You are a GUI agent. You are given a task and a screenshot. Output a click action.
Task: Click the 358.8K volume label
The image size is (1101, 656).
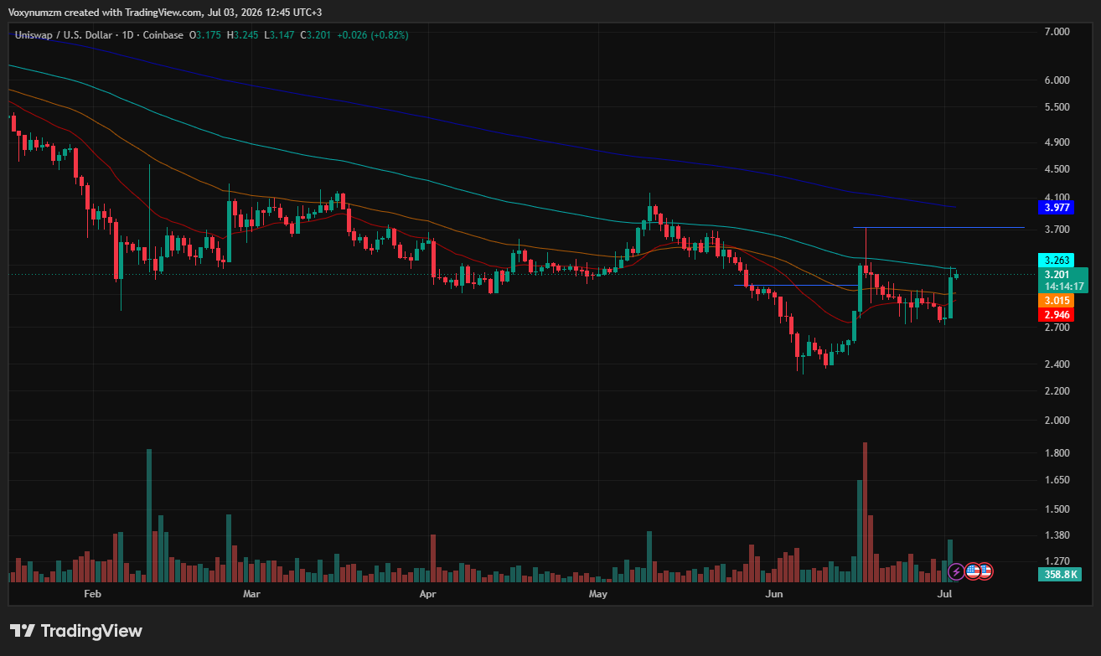(x=1058, y=575)
